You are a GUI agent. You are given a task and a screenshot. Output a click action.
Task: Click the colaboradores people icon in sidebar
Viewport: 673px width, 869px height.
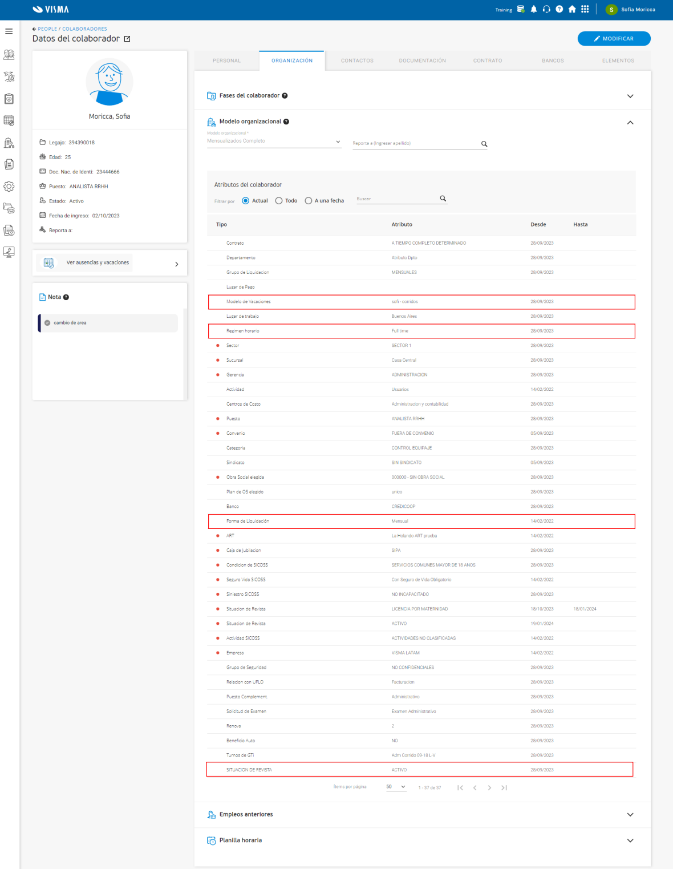coord(9,55)
